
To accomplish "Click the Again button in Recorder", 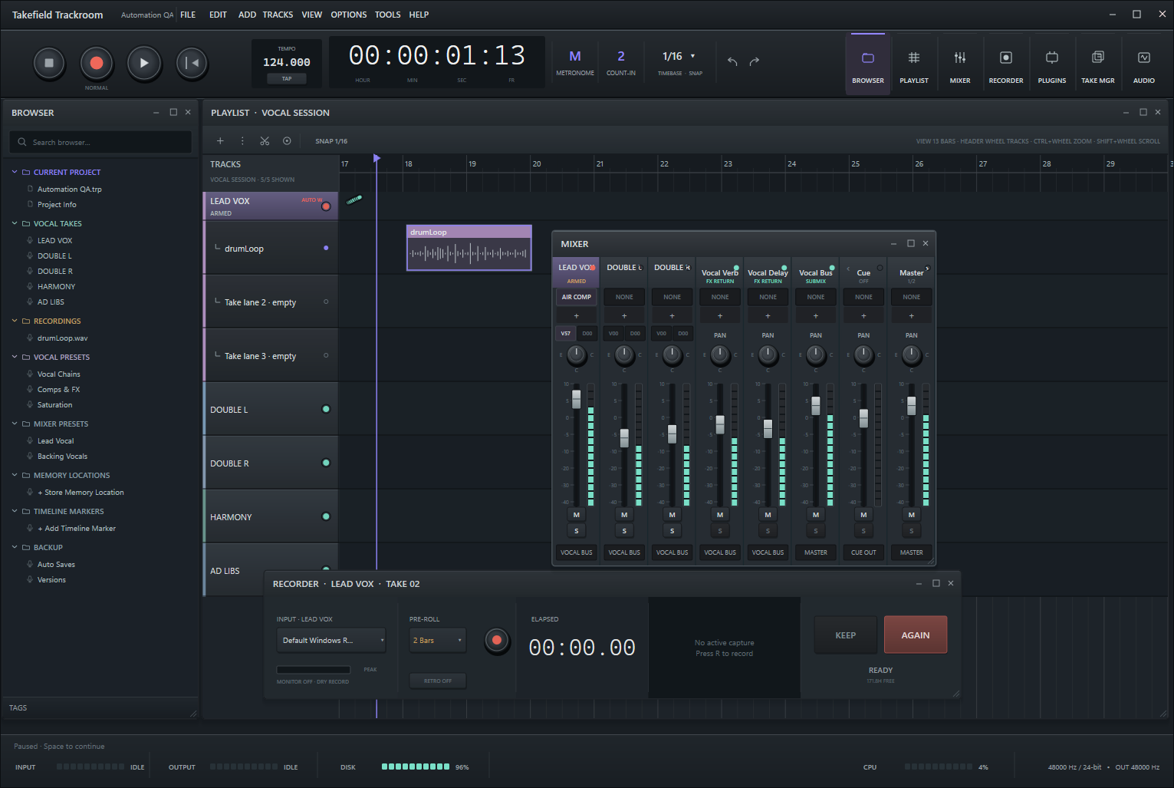I will pos(916,635).
